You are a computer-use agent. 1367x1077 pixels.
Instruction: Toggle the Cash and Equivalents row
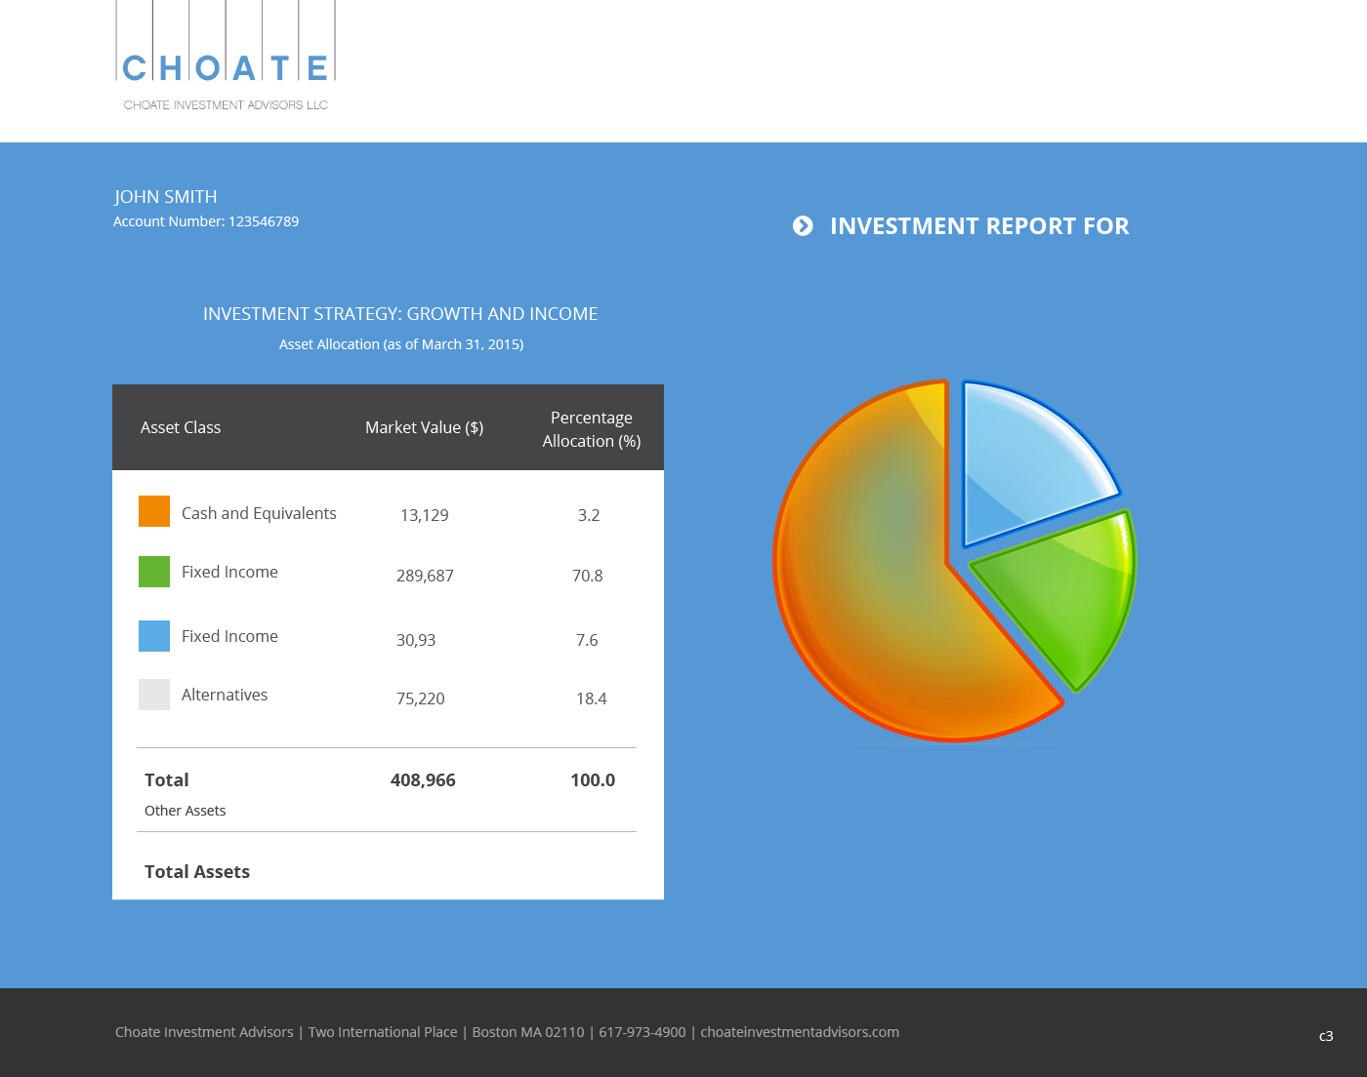tap(259, 512)
